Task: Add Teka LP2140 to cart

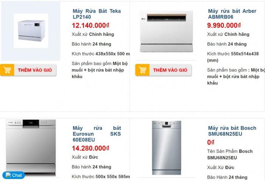Action: point(28,70)
